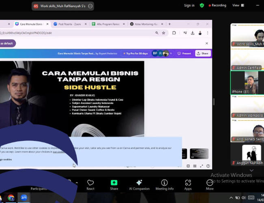Switch to ANu Program Ramad sheet tab

[x=108, y=24]
